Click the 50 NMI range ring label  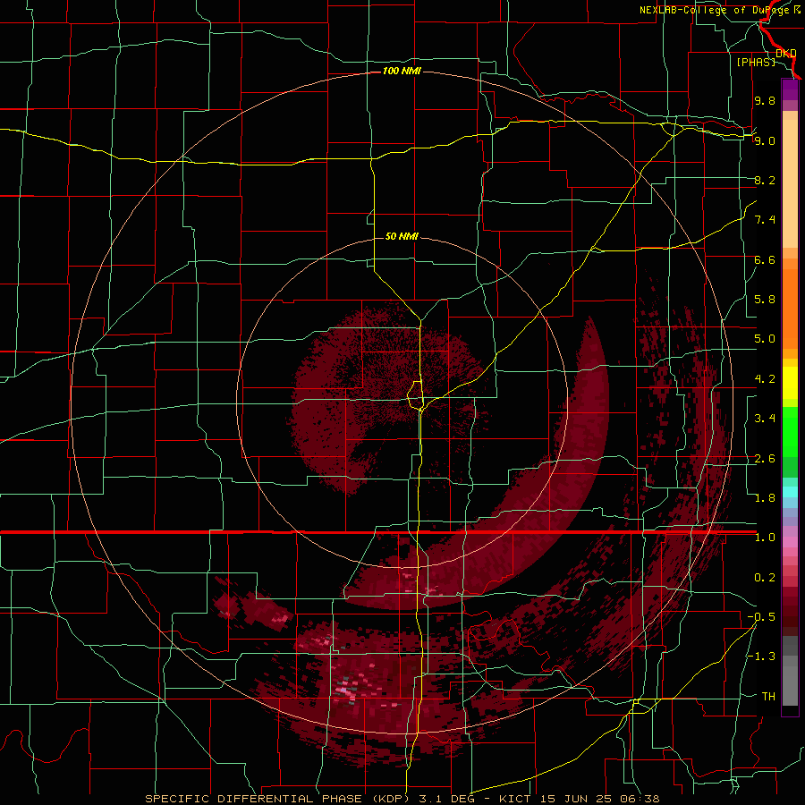(x=402, y=236)
